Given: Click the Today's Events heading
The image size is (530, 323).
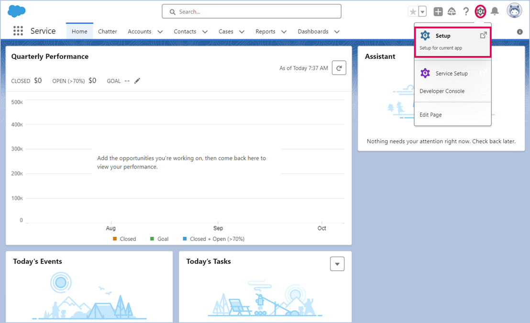Looking at the screenshot, I should pos(37,261).
